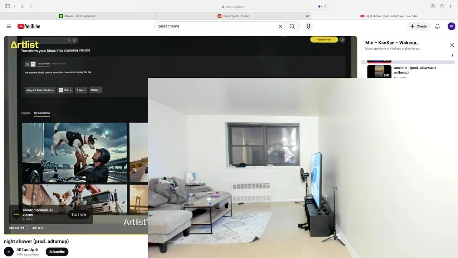The height and width of the screenshot is (258, 458).
Task: Run search with magnifier button
Action: coord(292,26)
